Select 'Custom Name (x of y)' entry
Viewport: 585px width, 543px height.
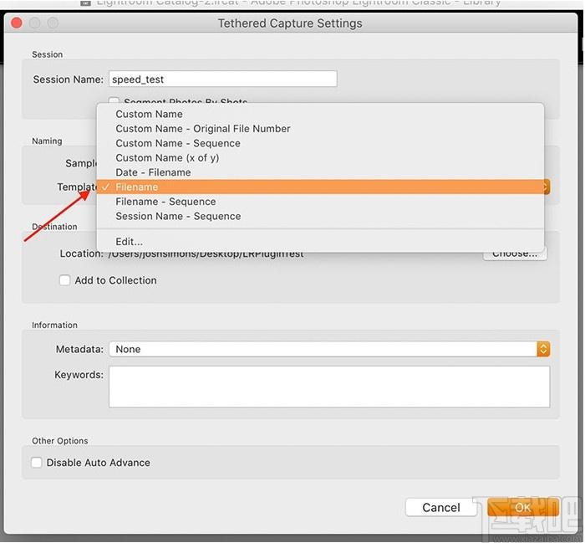320,157
